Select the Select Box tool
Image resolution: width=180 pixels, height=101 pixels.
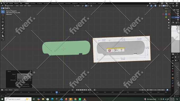(x=3, y=12)
